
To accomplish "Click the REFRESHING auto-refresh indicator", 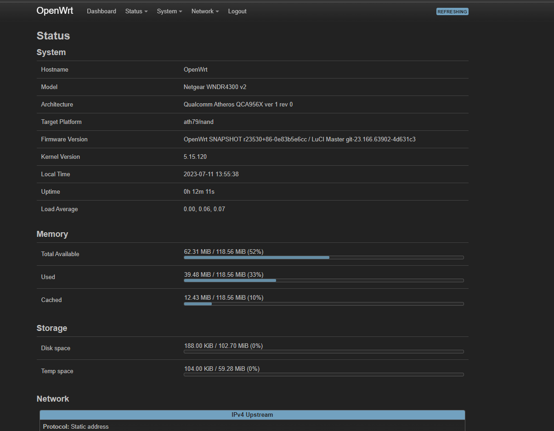I will 452,11.
